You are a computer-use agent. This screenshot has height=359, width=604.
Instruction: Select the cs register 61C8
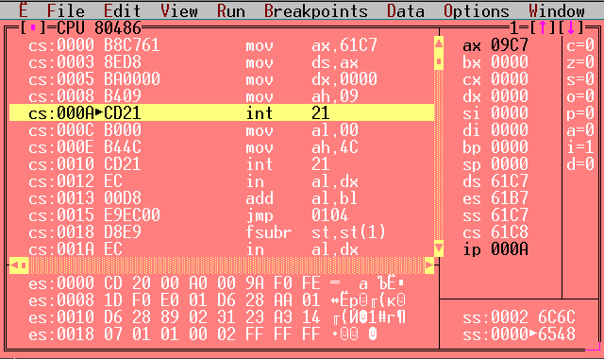pos(495,231)
